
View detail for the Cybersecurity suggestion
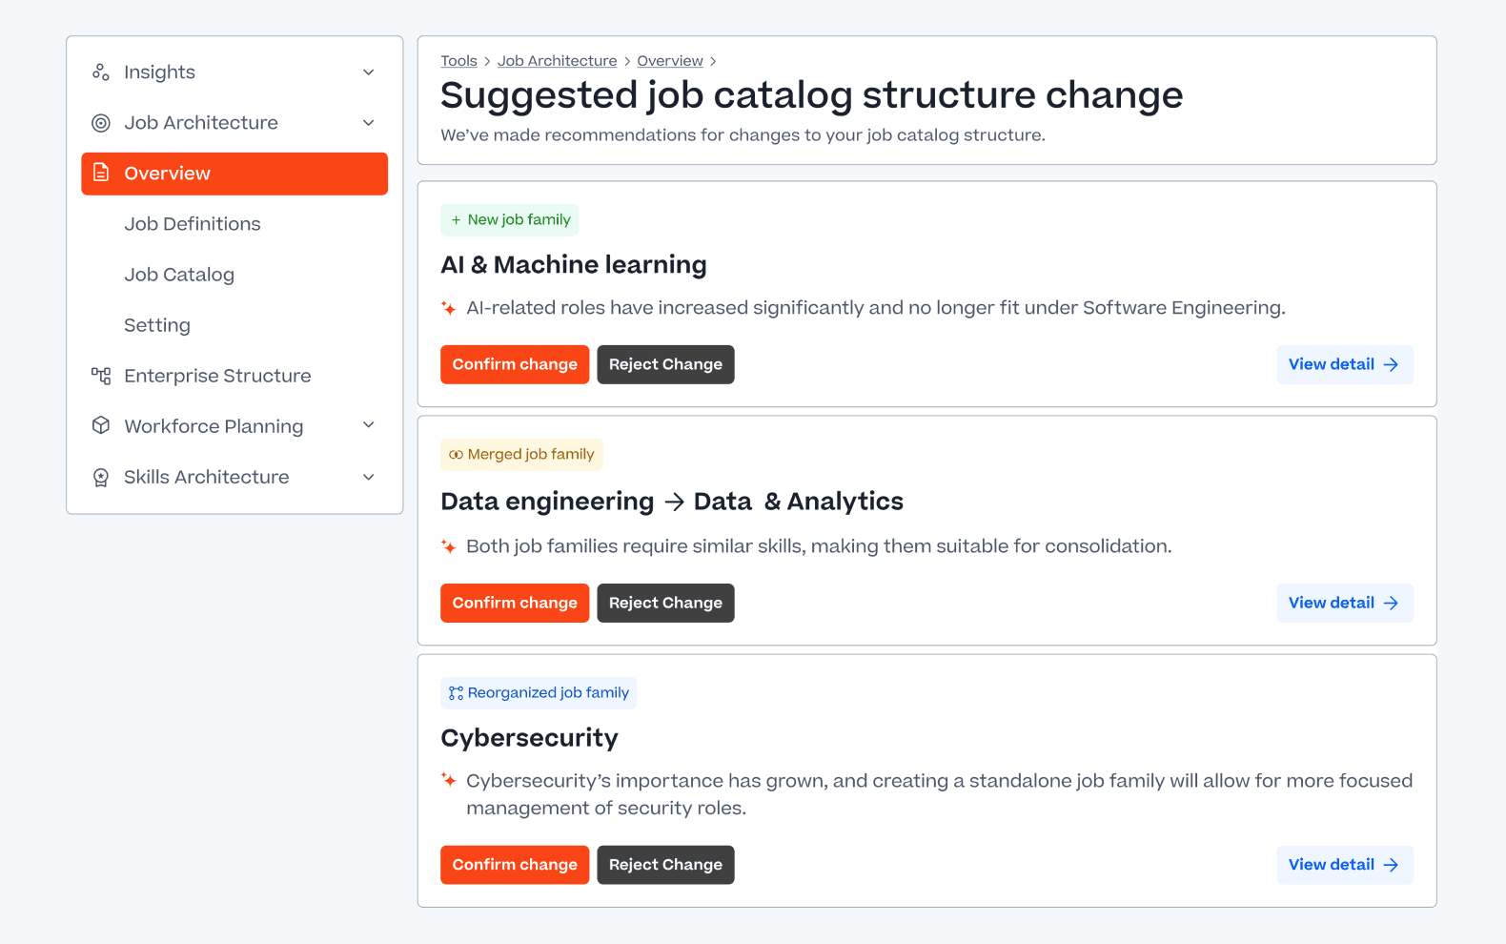1344,864
